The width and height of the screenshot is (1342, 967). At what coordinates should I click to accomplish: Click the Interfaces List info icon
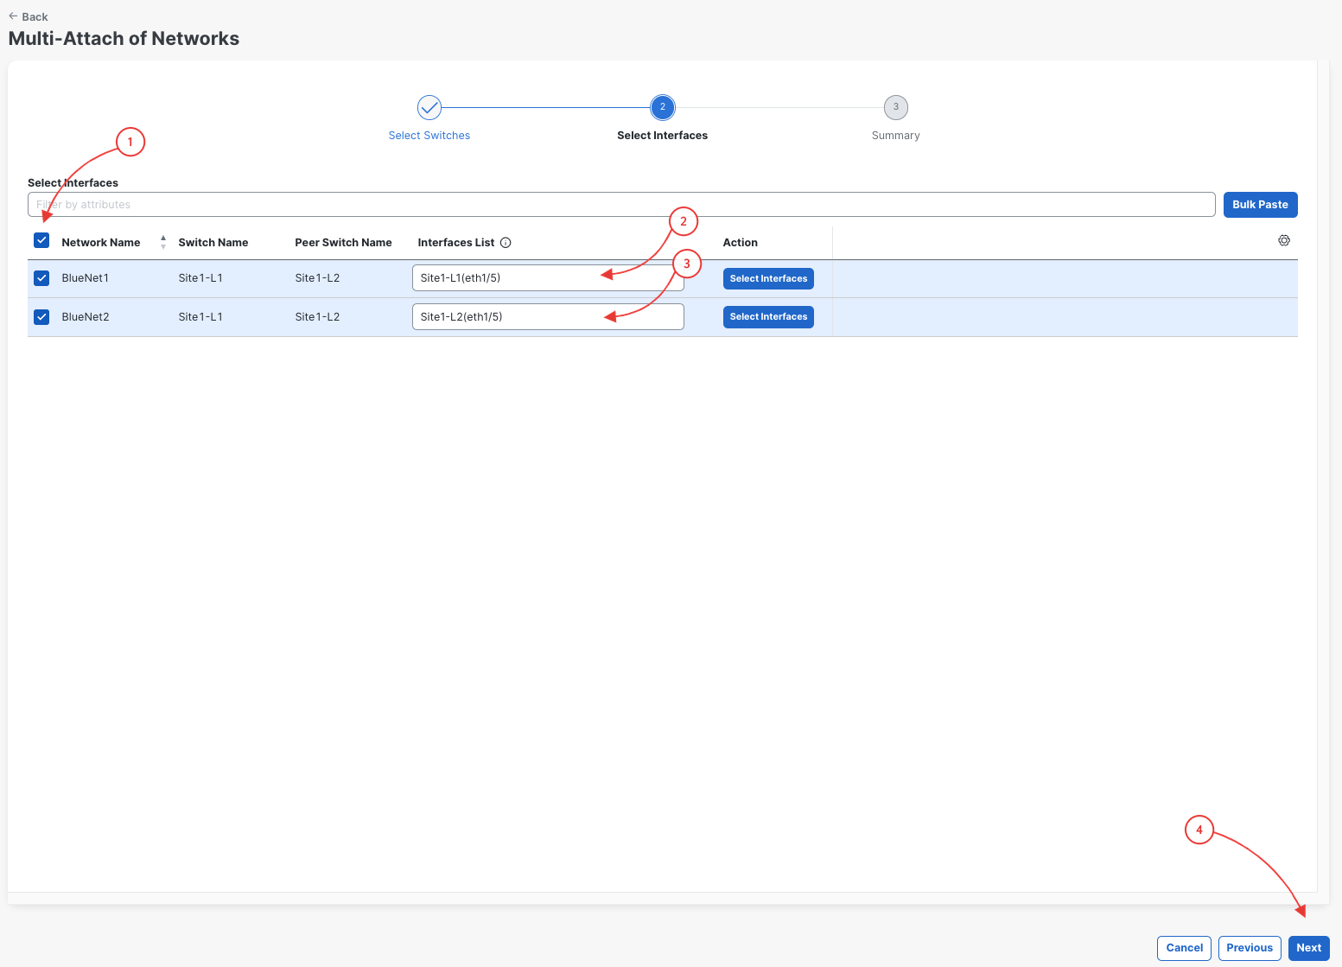[506, 243]
